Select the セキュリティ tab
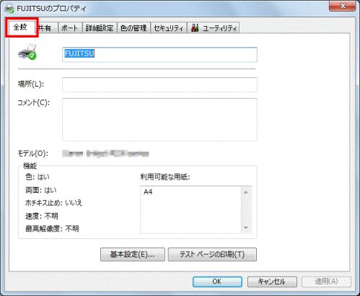The width and height of the screenshot is (360, 296). (169, 28)
